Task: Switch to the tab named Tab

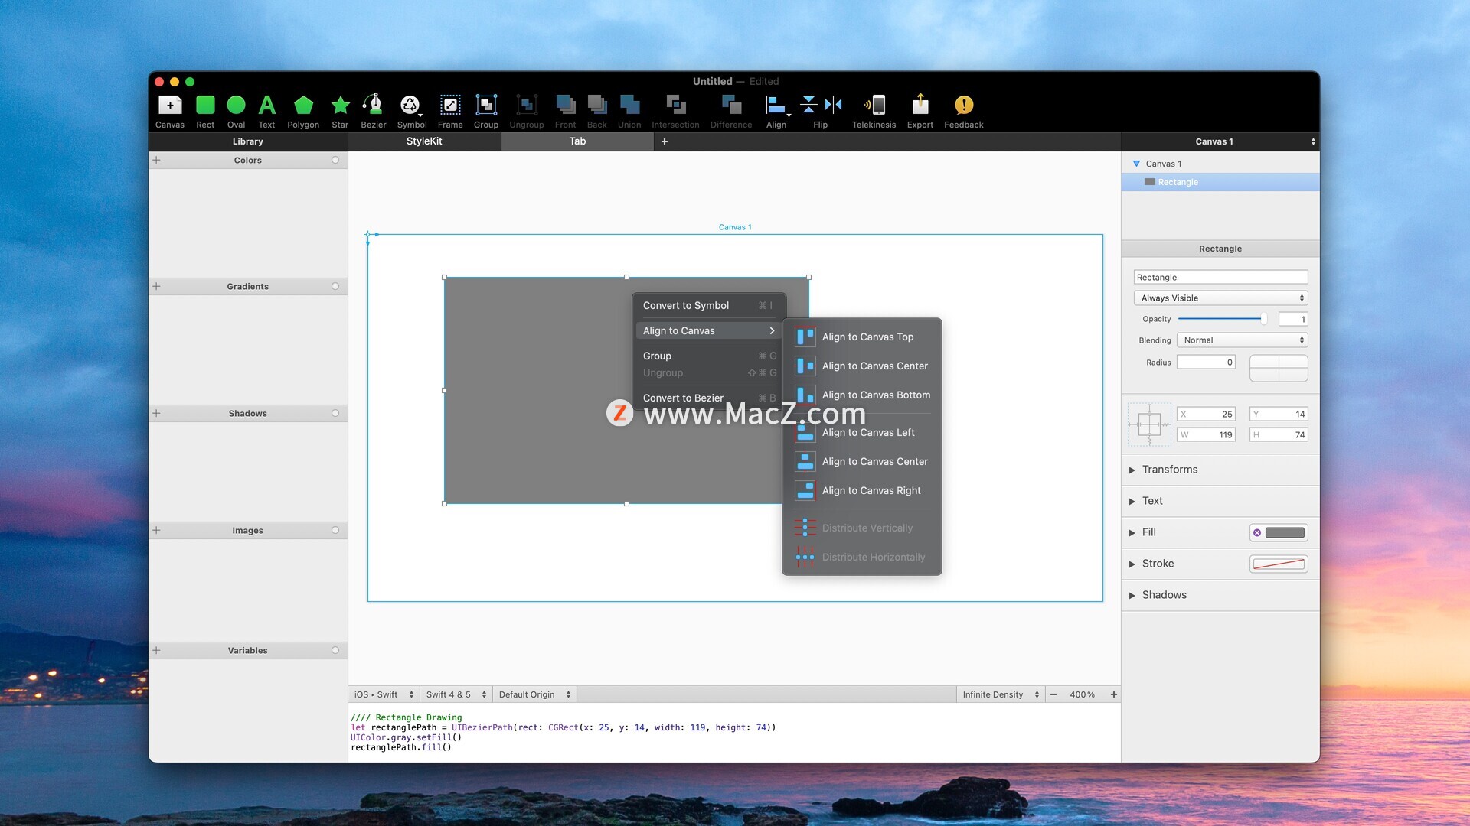Action: (x=577, y=141)
